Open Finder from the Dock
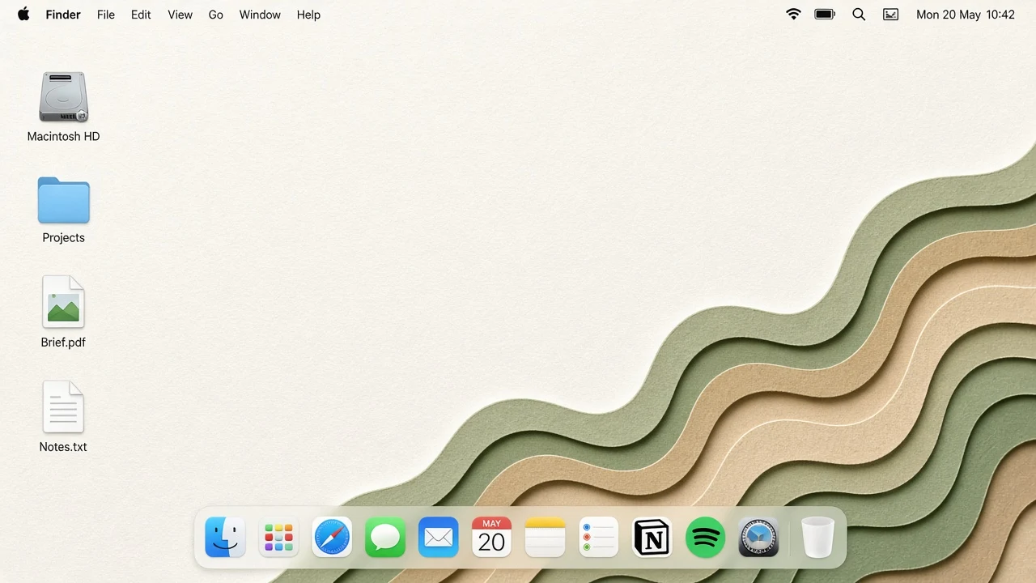 click(225, 537)
